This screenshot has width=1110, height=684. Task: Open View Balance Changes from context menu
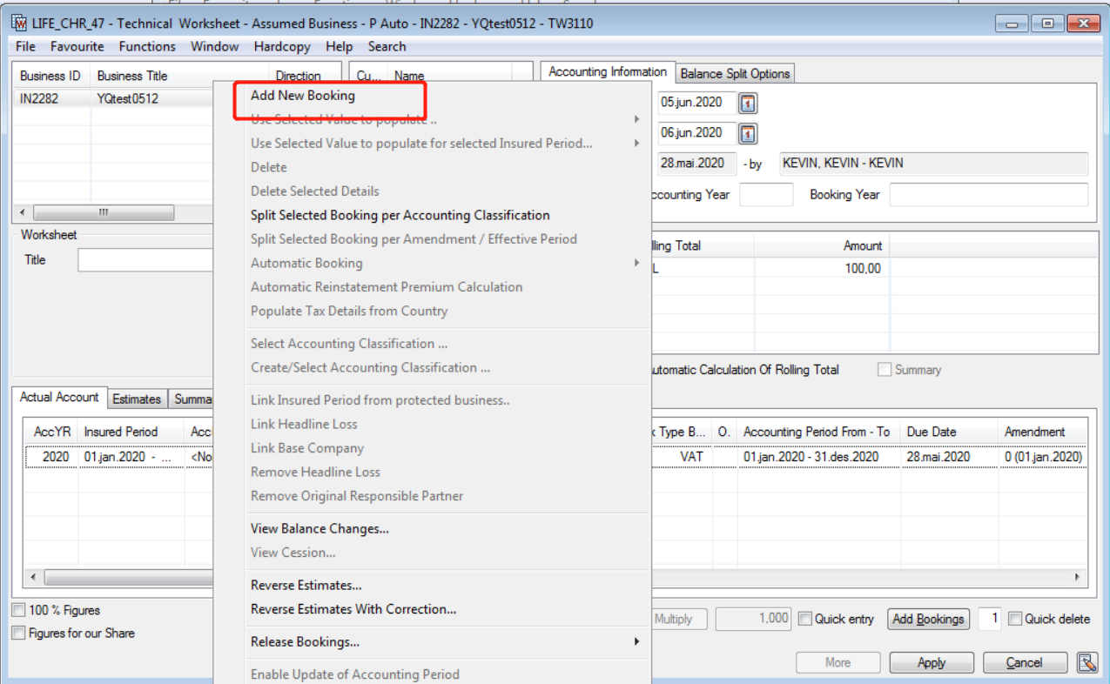320,528
